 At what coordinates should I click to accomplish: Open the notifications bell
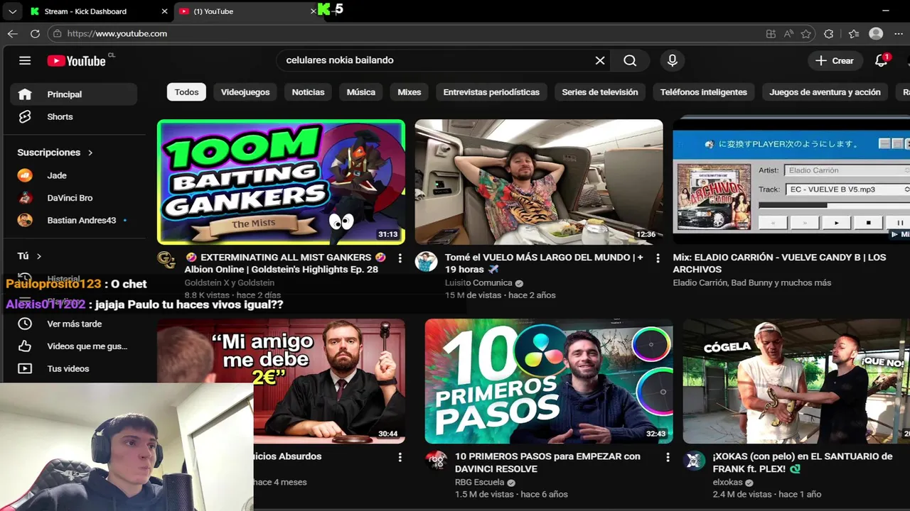[x=882, y=60]
